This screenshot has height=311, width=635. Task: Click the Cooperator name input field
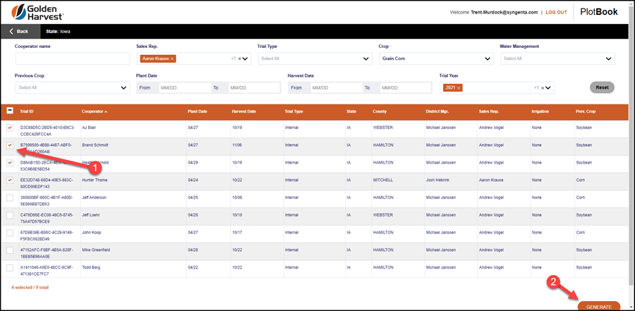[x=73, y=59]
